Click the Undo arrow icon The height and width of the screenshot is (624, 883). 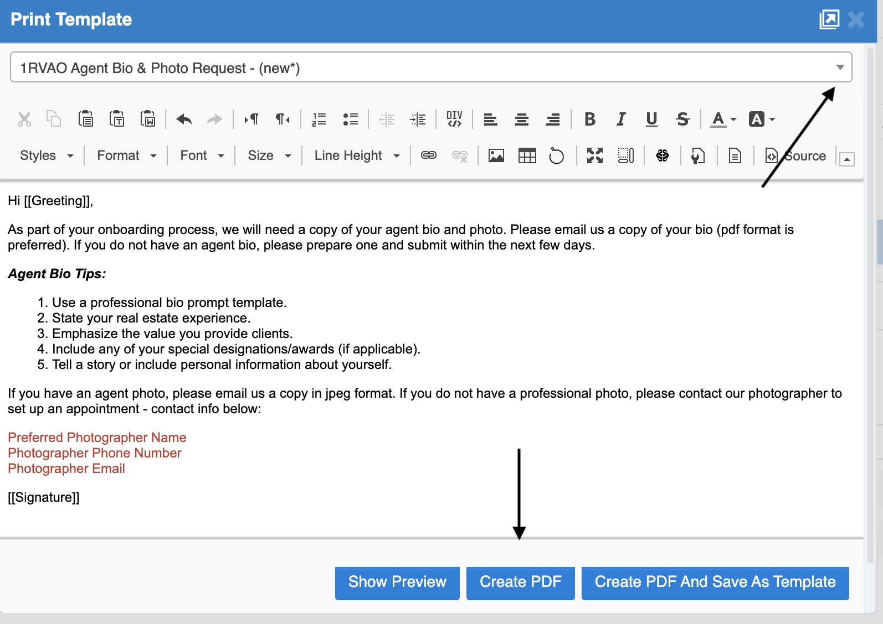(184, 119)
